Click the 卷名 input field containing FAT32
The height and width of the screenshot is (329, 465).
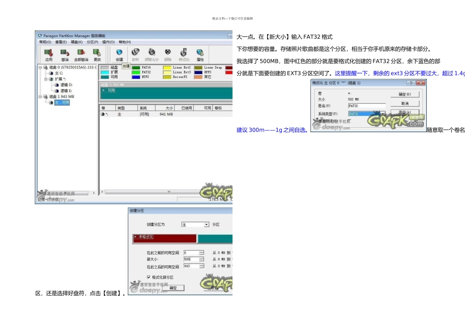tap(367, 106)
